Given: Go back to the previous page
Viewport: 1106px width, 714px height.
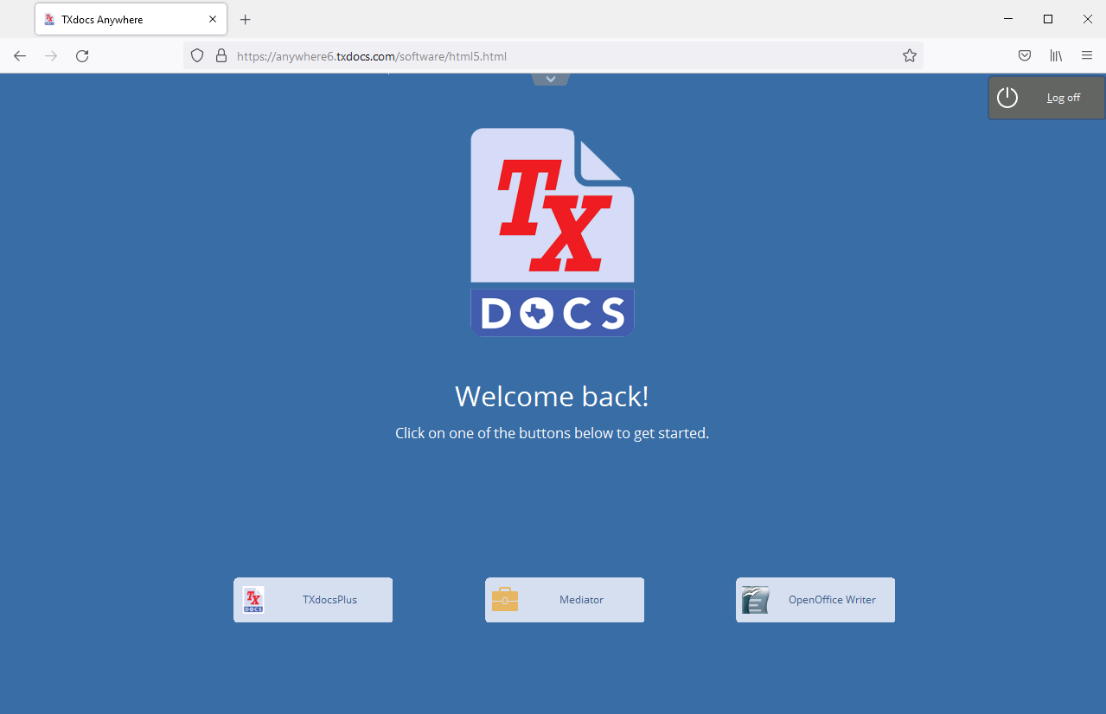Looking at the screenshot, I should pos(20,56).
